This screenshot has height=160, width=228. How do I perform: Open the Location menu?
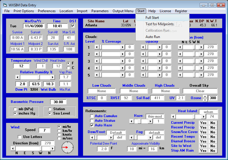pos(66,11)
